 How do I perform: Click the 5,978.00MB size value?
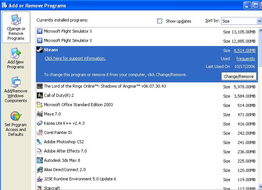point(245,87)
